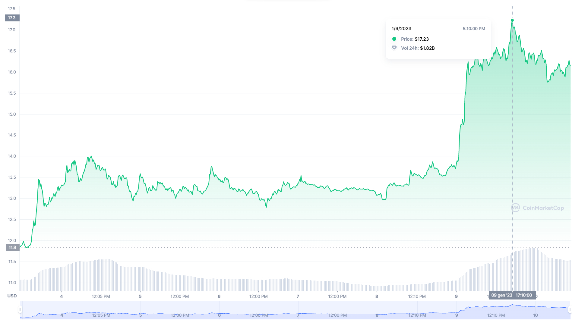Click the date 10 in the range navigator
This screenshot has height=320, width=572.
pyautogui.click(x=535, y=315)
